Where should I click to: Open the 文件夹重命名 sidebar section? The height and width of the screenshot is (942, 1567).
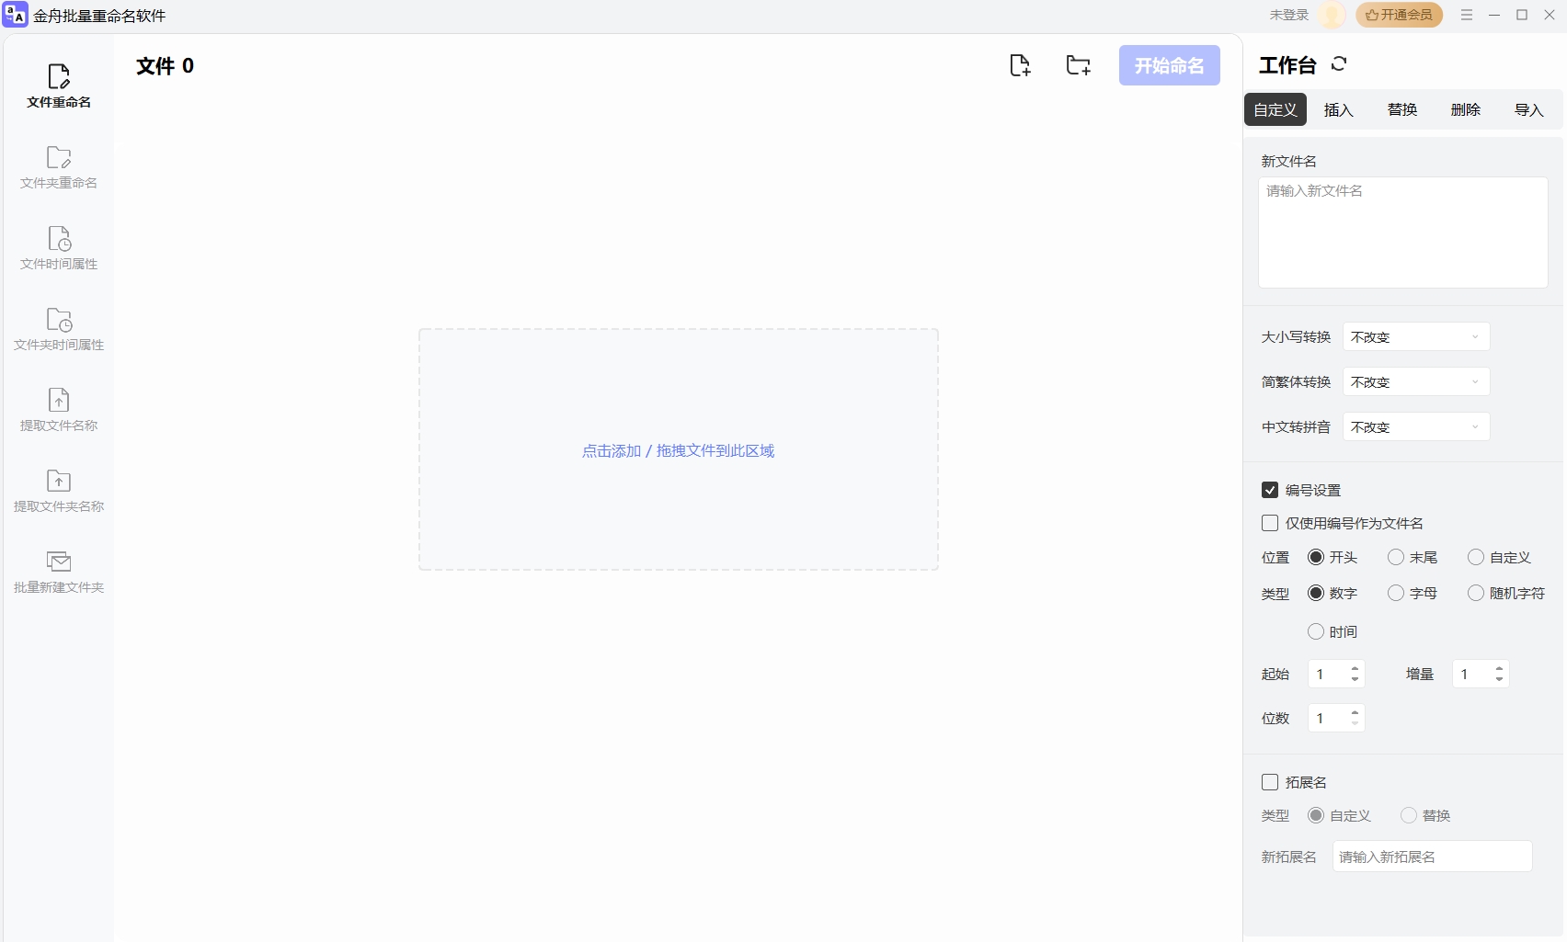point(59,167)
